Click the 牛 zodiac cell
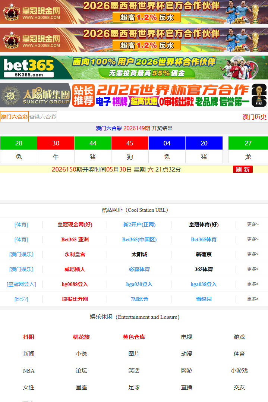This screenshot has height=402, width=268. [x=56, y=157]
